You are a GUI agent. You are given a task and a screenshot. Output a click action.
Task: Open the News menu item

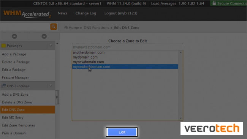pyautogui.click(x=62, y=13)
